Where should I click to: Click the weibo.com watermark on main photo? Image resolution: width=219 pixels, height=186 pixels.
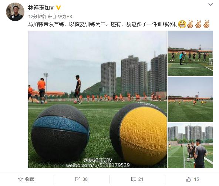[98, 165]
